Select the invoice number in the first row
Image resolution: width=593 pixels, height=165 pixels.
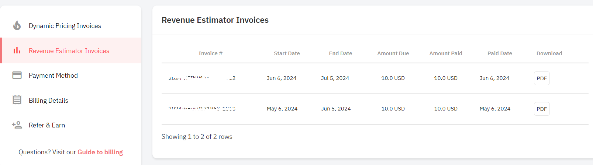click(x=202, y=78)
